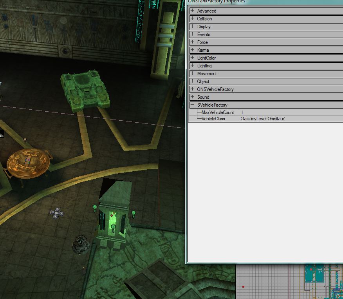Expand the LightColor category
This screenshot has height=299, width=343.
(x=192, y=58)
